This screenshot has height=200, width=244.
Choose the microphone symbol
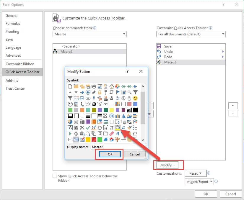94,98
